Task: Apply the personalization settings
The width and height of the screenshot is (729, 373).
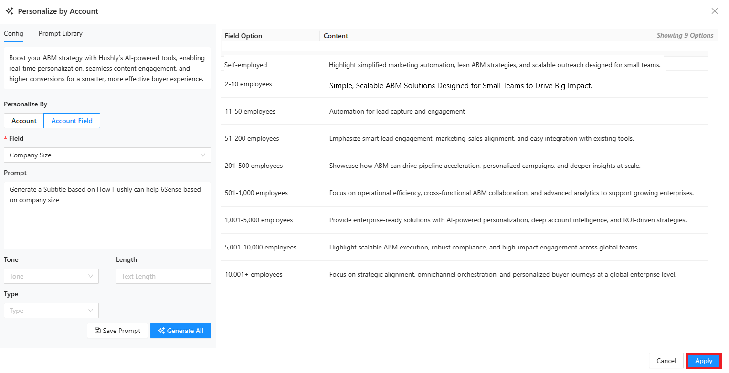Action: (704, 361)
